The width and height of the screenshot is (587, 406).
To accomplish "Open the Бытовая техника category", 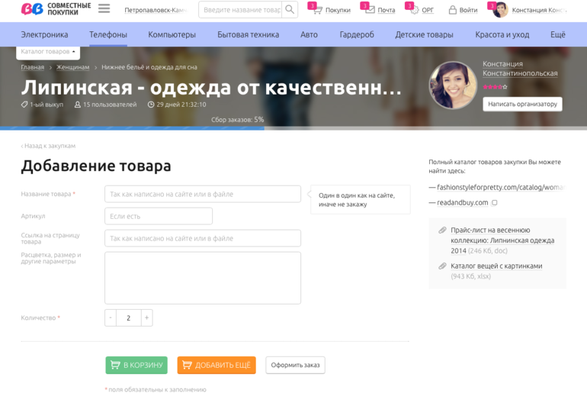I will click(x=248, y=34).
